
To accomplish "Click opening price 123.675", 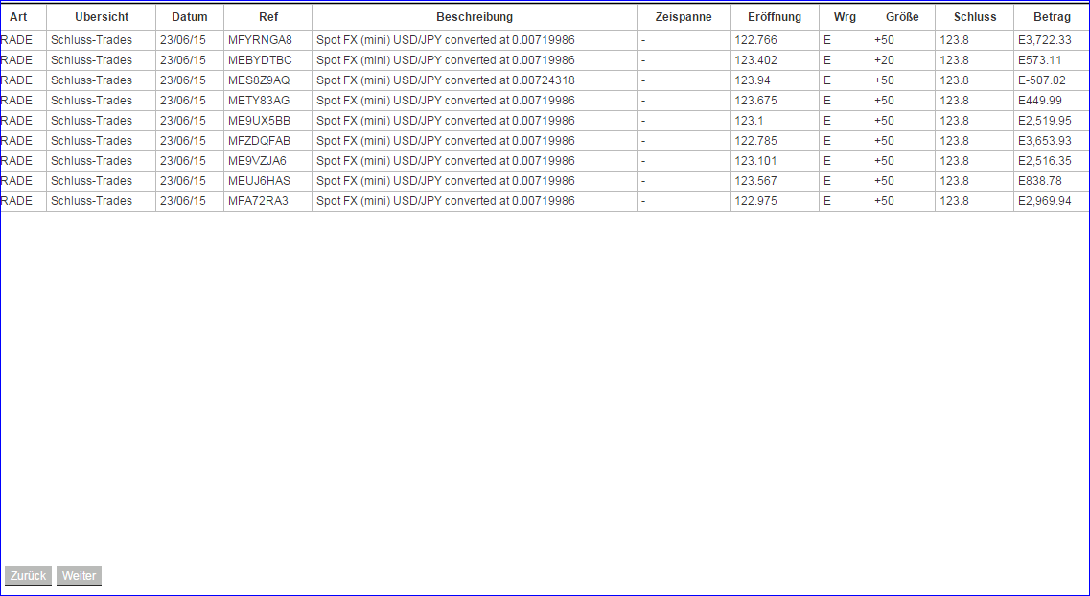I will (x=755, y=101).
